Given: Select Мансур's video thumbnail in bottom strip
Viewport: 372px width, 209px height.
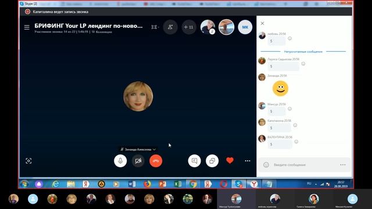Looking at the screenshot, I should point(237,199).
